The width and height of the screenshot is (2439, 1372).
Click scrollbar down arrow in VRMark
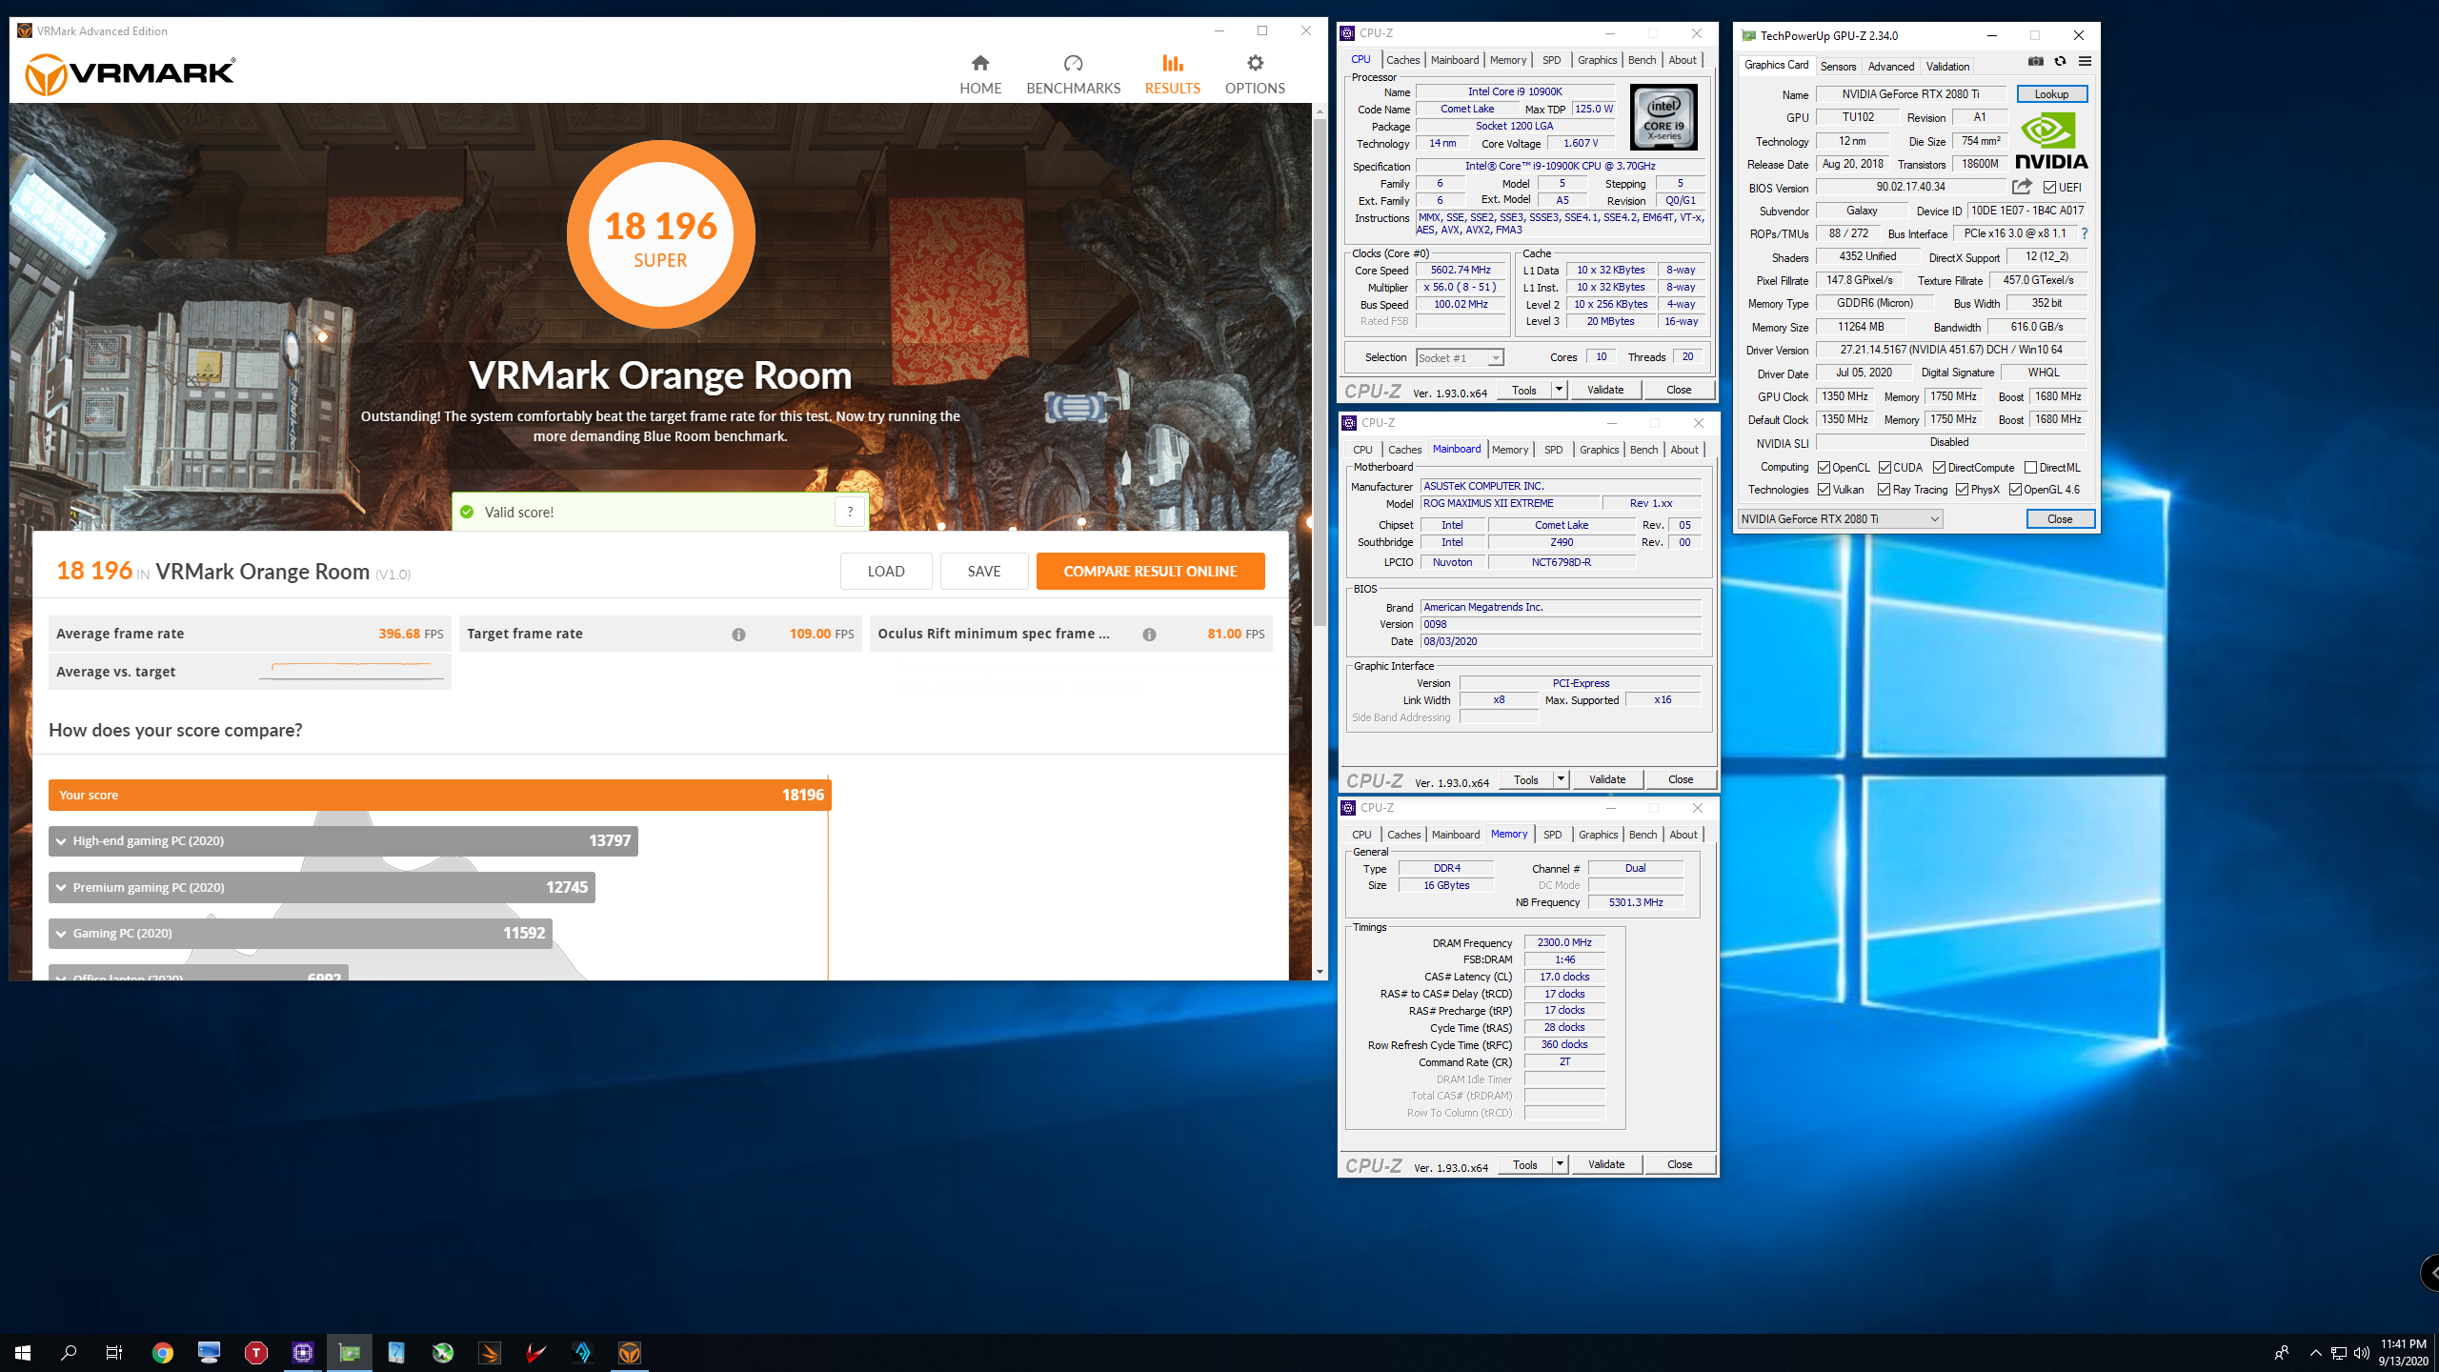click(x=1320, y=972)
